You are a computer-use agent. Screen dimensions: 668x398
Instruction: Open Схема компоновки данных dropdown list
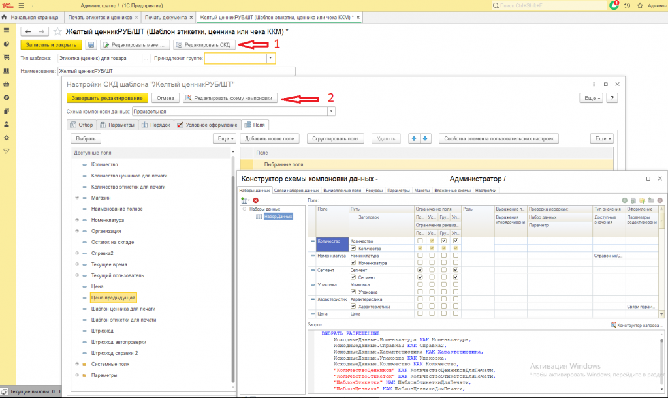[x=332, y=112]
